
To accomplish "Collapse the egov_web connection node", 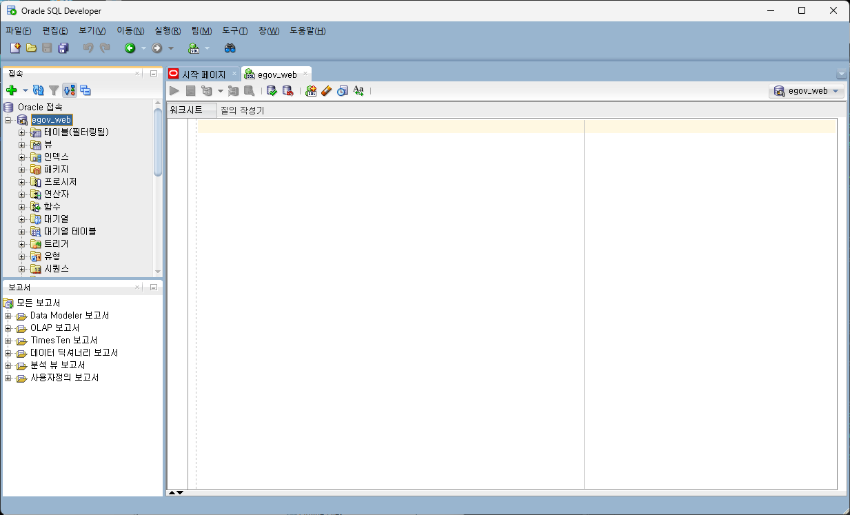I will click(8, 120).
